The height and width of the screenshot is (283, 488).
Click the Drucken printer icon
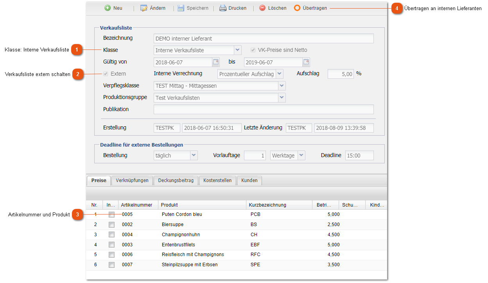coord(222,8)
